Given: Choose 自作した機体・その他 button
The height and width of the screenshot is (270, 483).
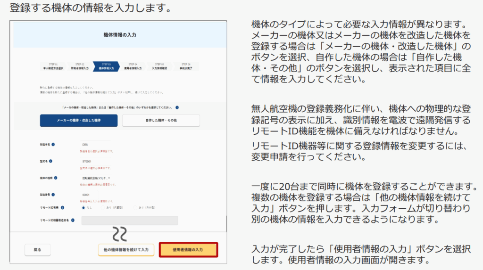Looking at the screenshot, I should [x=161, y=120].
